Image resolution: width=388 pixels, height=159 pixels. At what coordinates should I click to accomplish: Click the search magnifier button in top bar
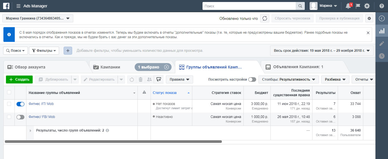click(300, 6)
